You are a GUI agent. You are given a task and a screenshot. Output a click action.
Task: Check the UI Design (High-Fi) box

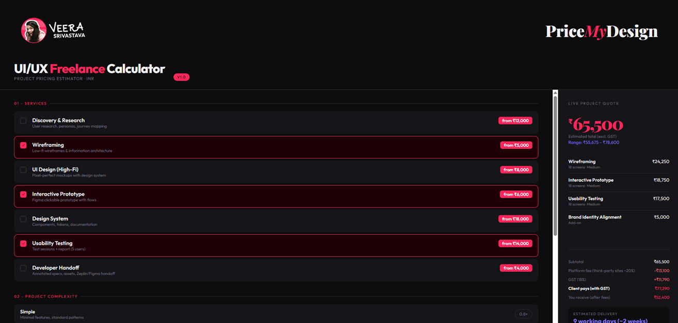pos(23,170)
